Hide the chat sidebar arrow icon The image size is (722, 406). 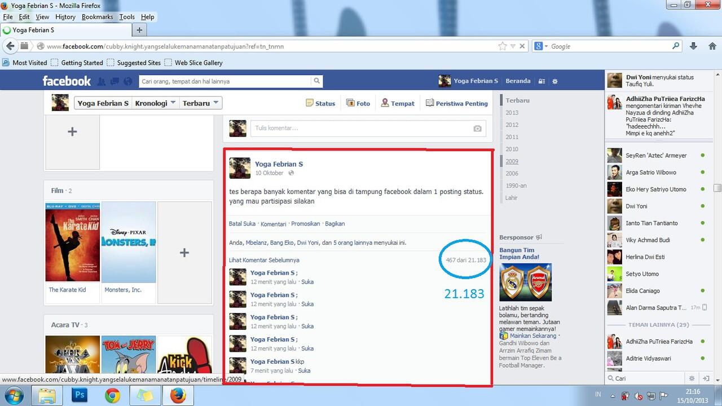(x=706, y=378)
